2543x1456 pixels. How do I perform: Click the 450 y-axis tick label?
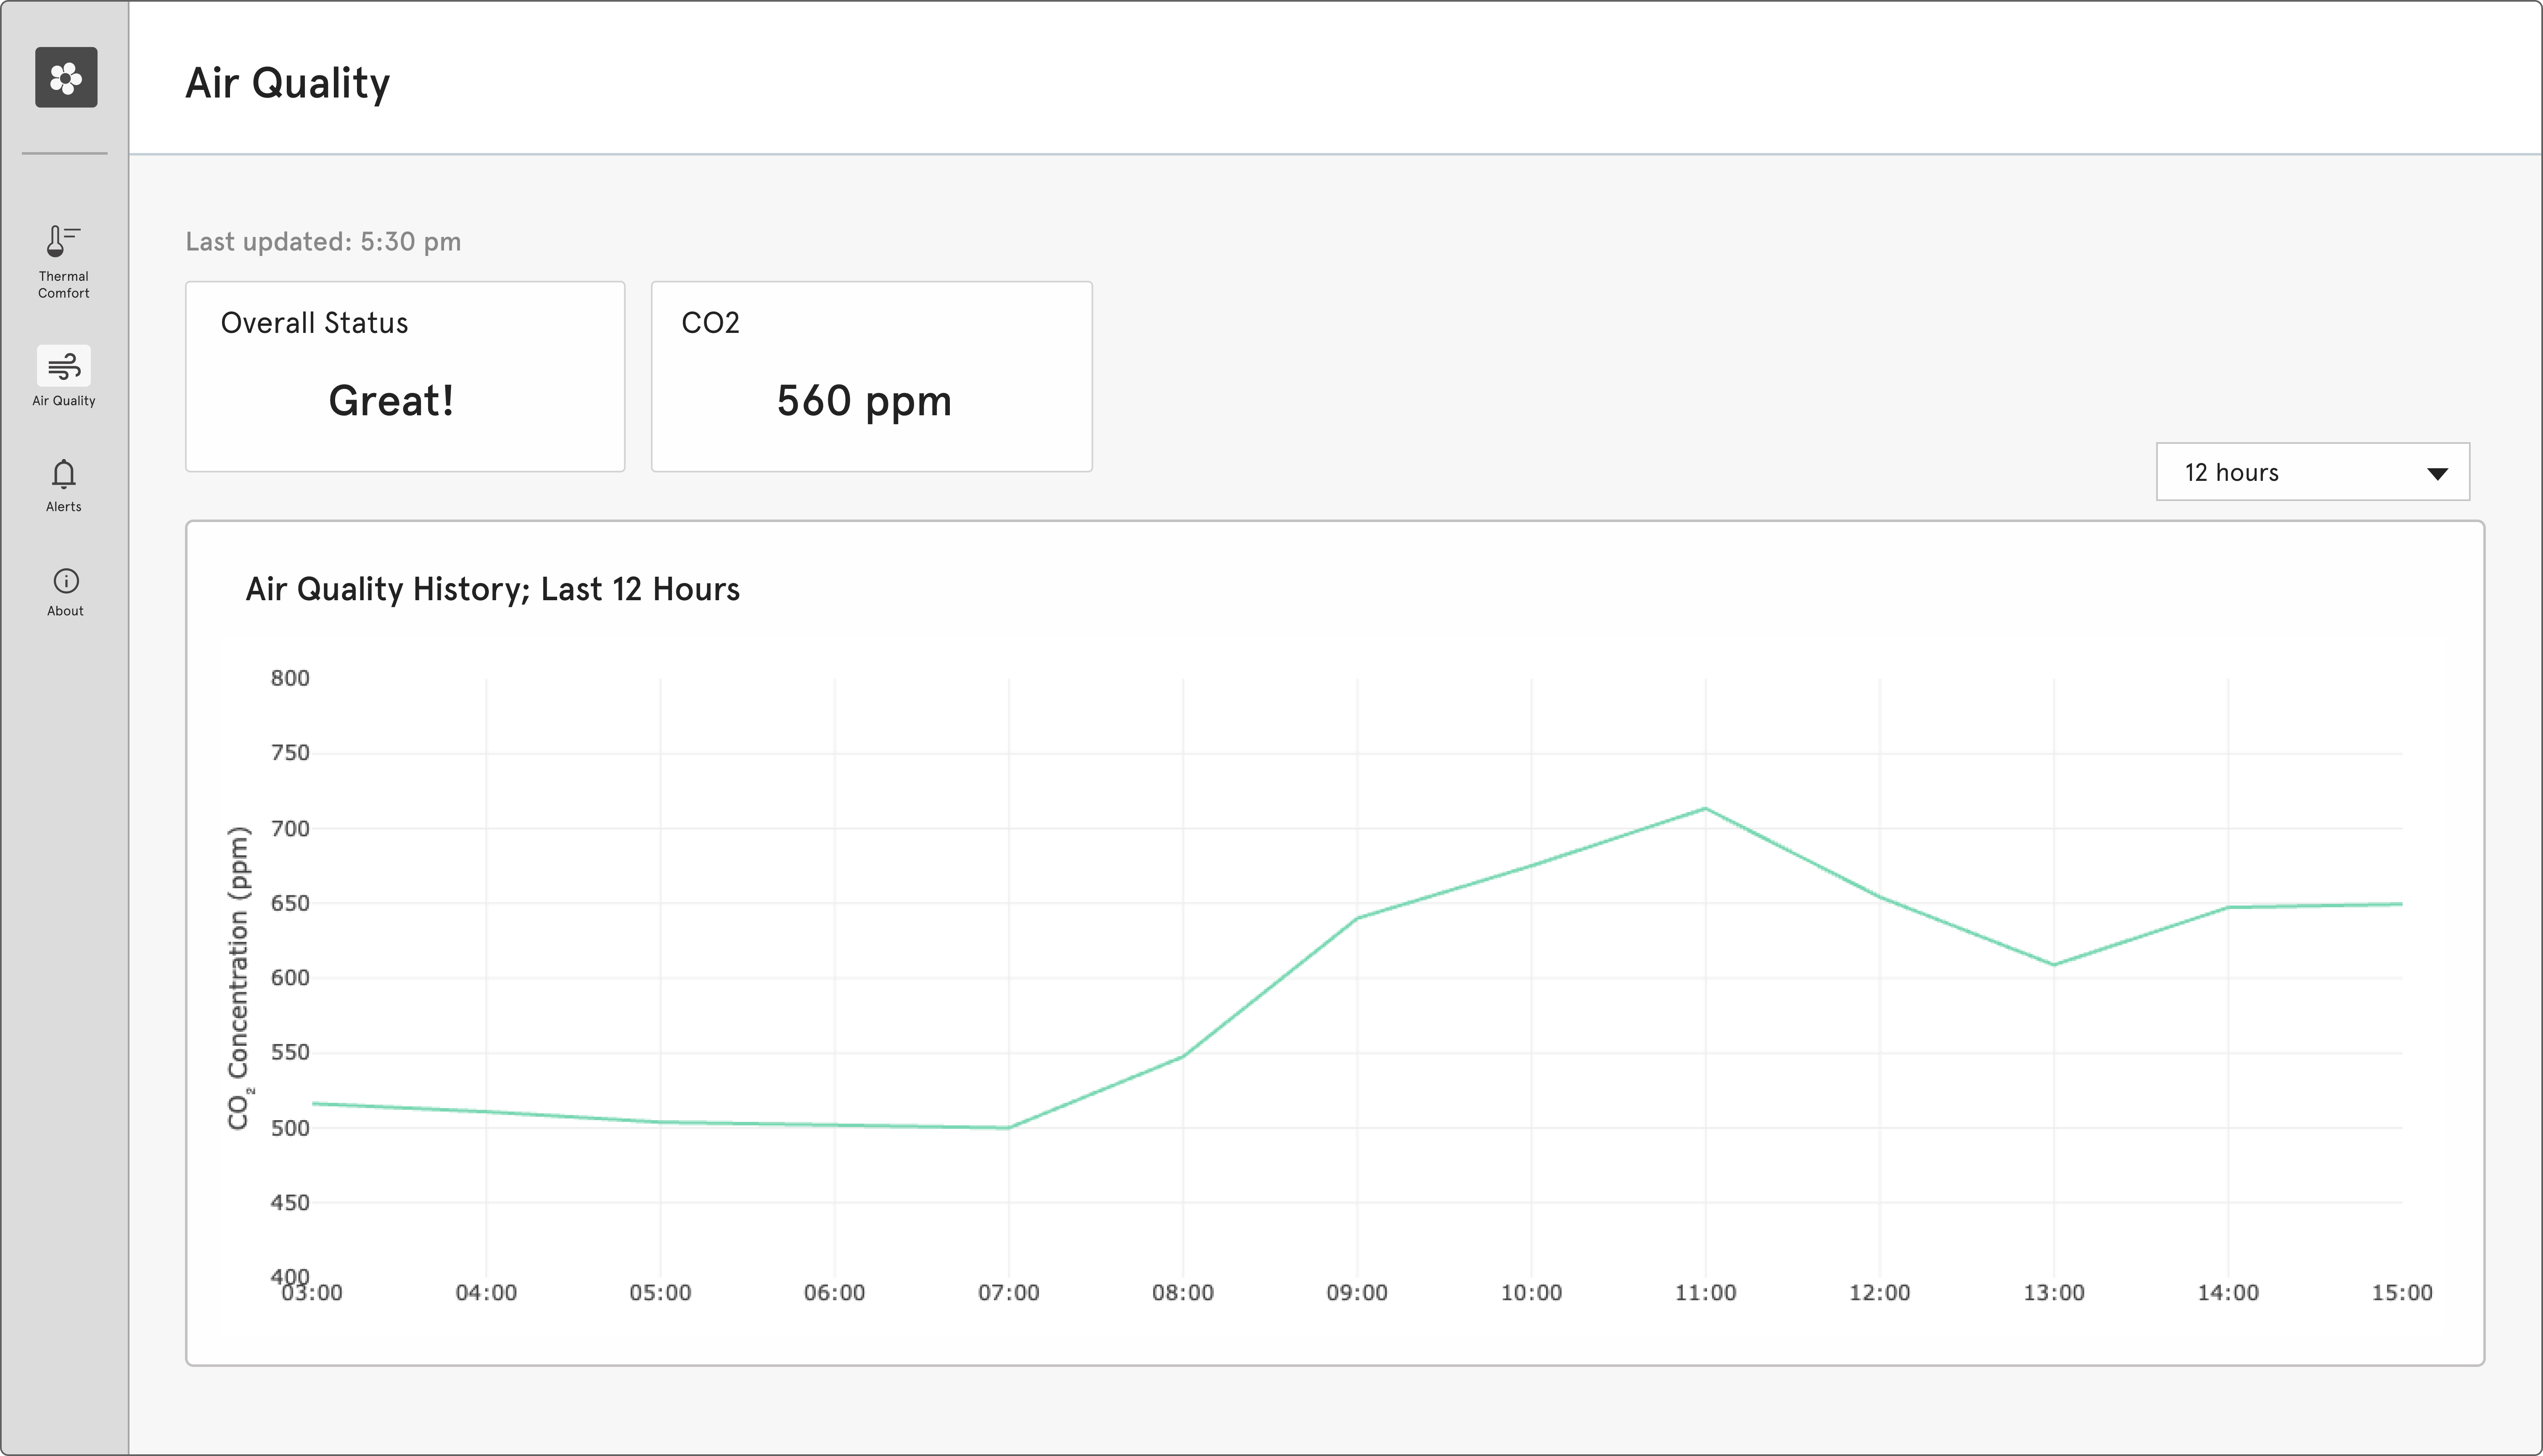(290, 1203)
